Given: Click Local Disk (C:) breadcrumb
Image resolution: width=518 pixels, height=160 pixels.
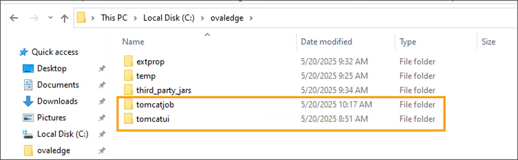Looking at the screenshot, I should (x=169, y=18).
